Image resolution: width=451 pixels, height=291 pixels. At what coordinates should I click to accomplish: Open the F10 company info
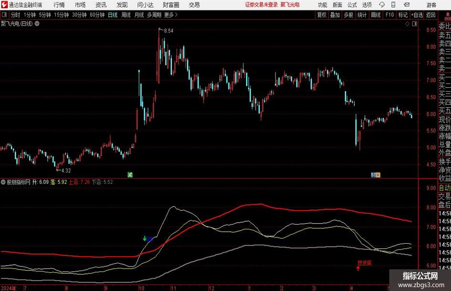tap(390, 15)
